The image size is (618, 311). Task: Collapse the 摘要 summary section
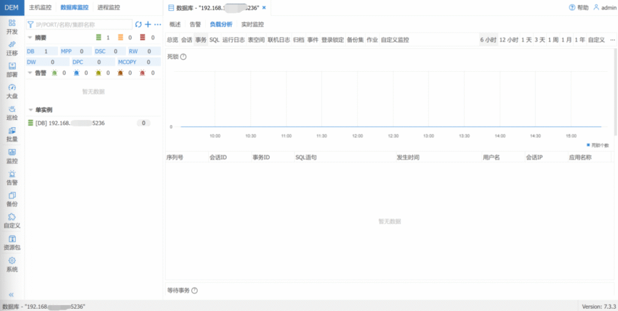click(30, 38)
